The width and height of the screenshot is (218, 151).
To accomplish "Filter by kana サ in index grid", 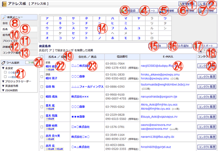I will point(73,19).
